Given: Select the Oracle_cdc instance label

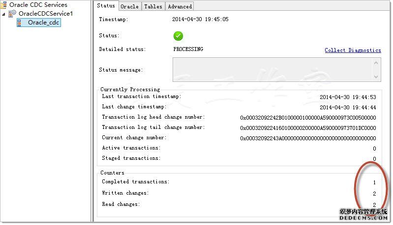Looking at the screenshot, I should click(43, 23).
